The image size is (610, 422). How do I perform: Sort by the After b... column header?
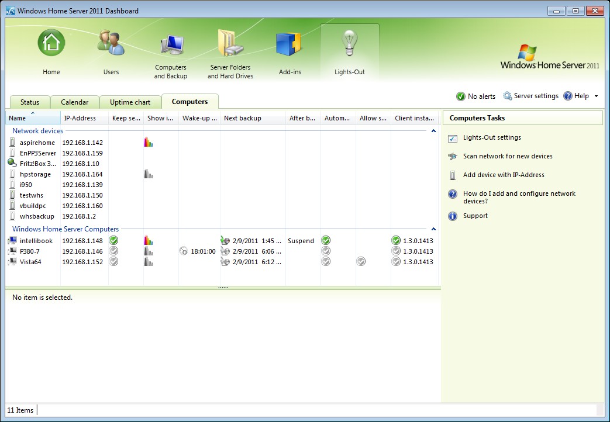point(303,118)
